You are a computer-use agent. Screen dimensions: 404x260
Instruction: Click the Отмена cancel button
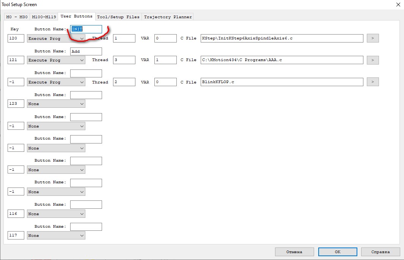[294, 252]
